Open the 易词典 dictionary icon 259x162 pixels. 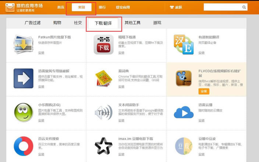pyautogui.click(x=103, y=78)
